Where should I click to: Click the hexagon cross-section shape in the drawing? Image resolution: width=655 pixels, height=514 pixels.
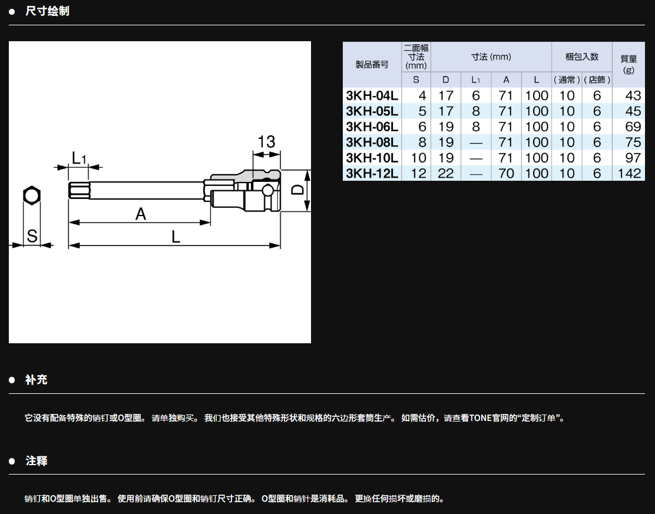pos(31,196)
